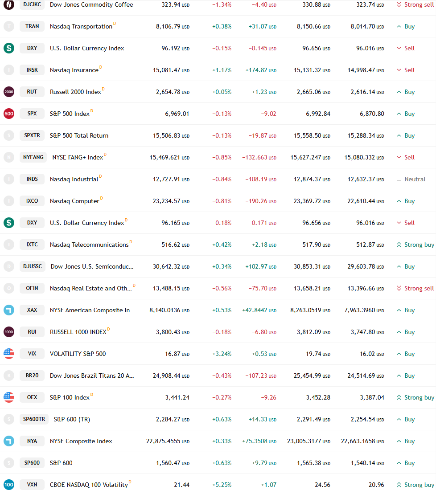Viewport: 436px width, 490px height.
Task: Click the Russell 1000 logo icon
Action: click(x=9, y=332)
